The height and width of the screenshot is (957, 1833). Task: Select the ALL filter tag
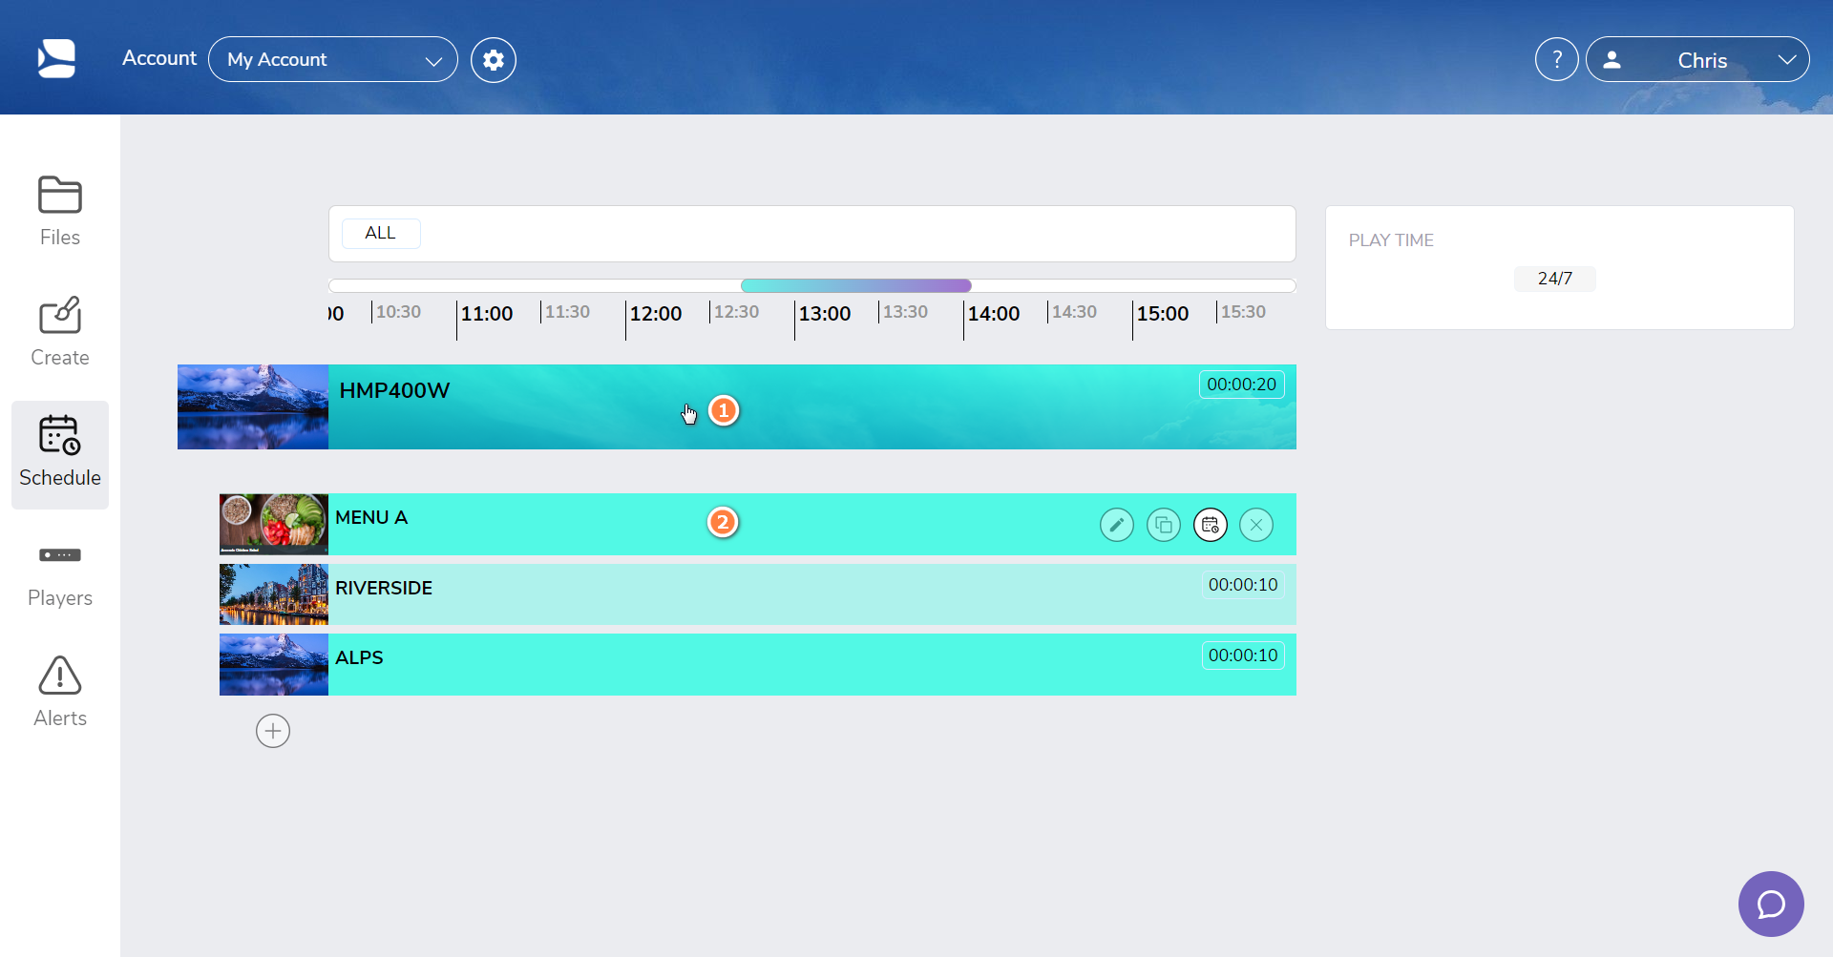click(x=381, y=233)
